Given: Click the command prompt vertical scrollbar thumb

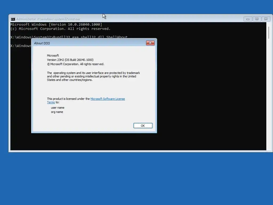Looking at the screenshot, I should click(x=269, y=33).
